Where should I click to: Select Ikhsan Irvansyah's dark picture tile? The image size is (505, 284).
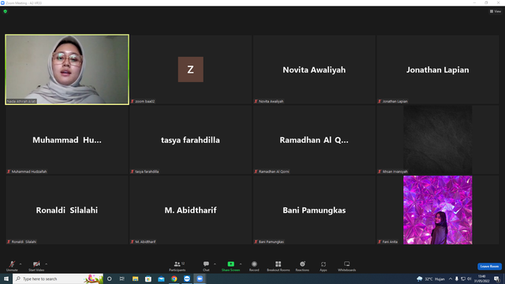coord(438,140)
